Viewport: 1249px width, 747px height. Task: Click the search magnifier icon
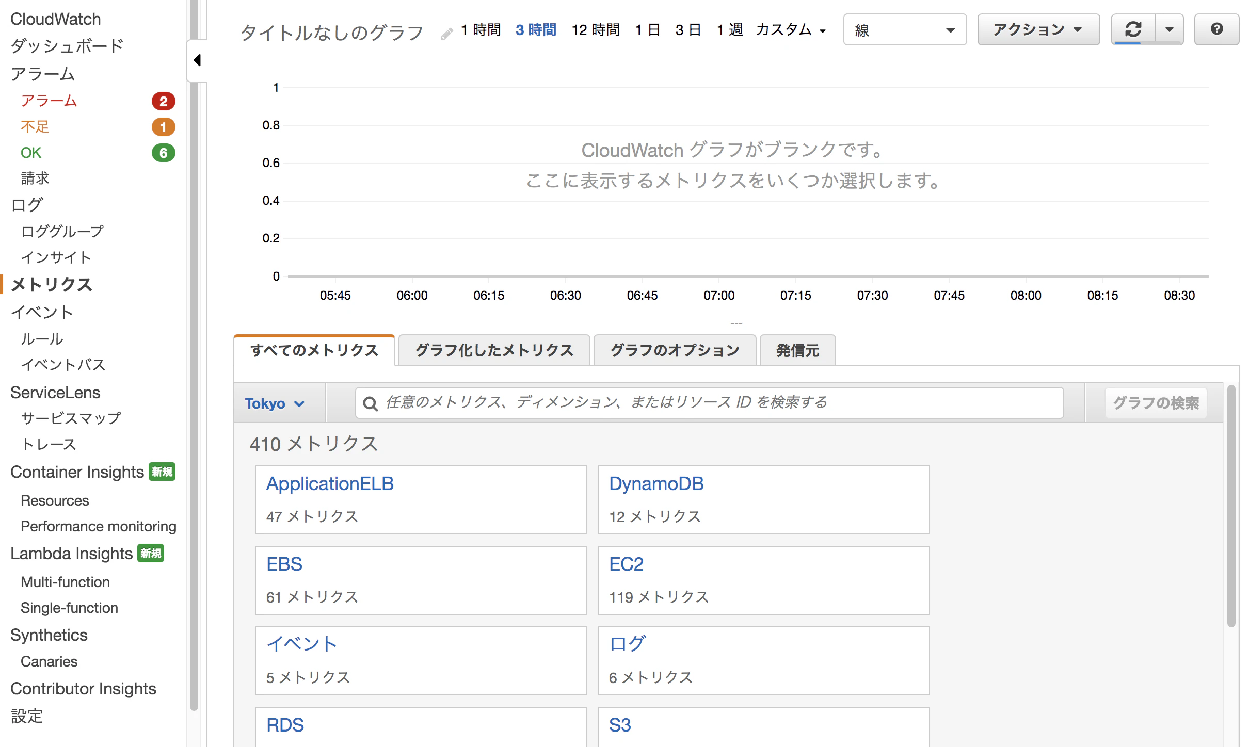(x=370, y=403)
